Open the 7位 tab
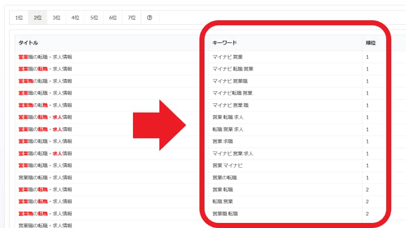Screen dimensions: 406x228 (x=131, y=18)
